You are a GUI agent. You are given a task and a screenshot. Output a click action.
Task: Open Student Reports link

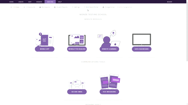(62, 7)
